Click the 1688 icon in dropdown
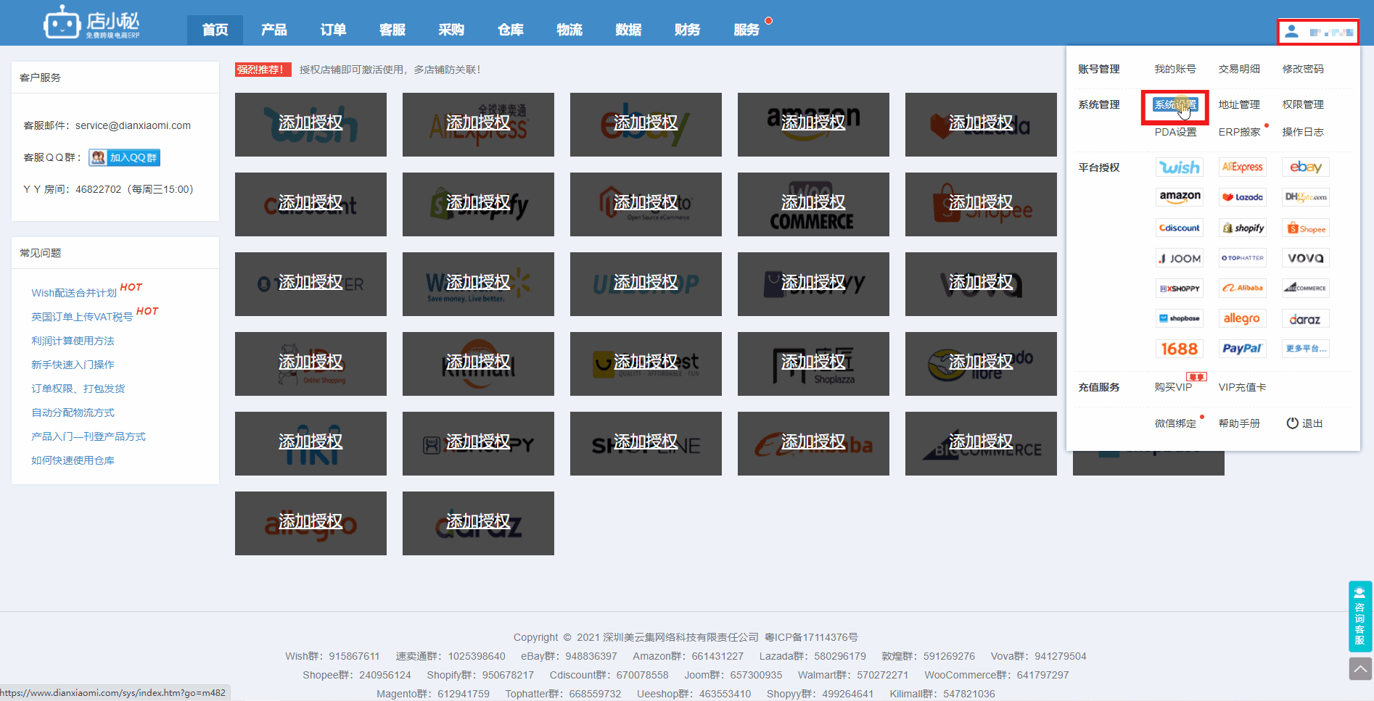The height and width of the screenshot is (701, 1374). point(1179,349)
